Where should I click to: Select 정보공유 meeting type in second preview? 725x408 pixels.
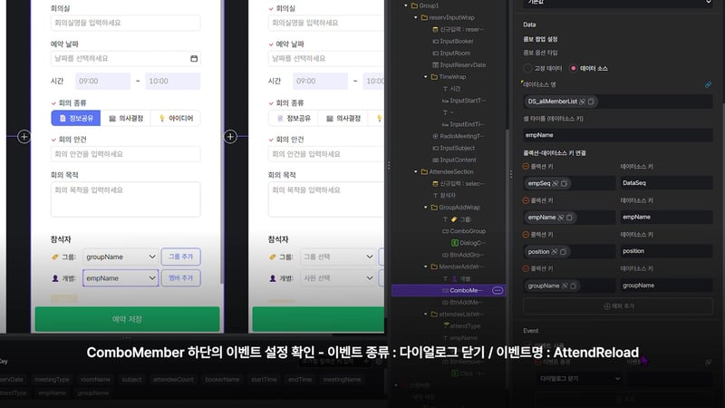[293, 119]
